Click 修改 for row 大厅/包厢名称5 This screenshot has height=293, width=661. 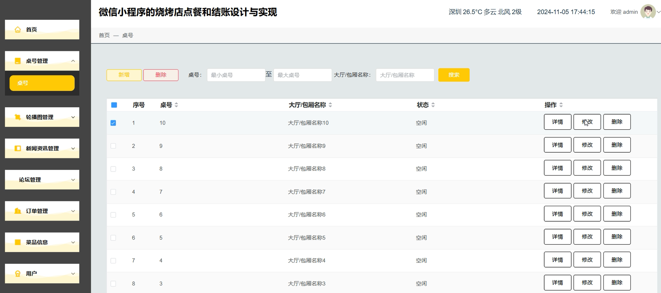587,237
